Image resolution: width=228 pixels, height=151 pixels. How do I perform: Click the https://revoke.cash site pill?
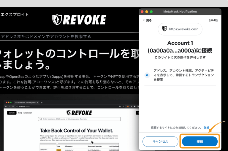click(x=180, y=29)
